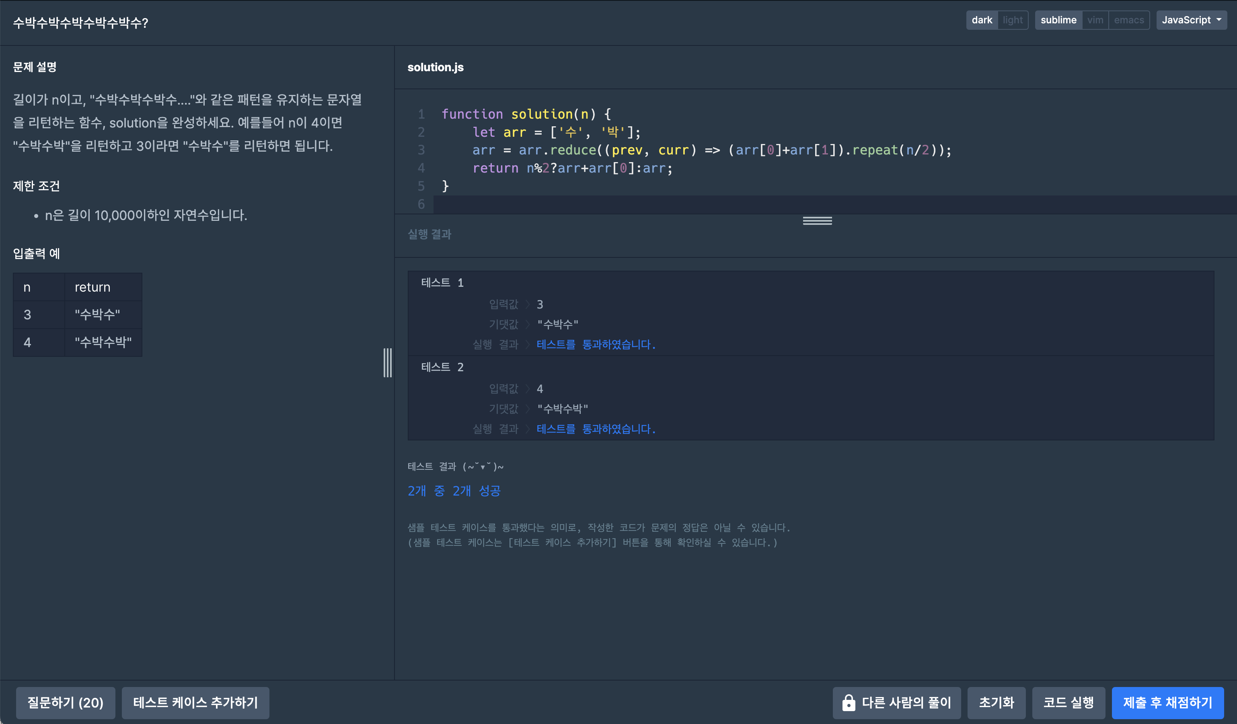Click the 테스트 1 heading
The height and width of the screenshot is (724, 1237).
tap(442, 283)
